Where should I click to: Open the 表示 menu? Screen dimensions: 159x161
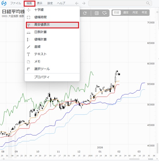pyautogui.click(x=40, y=3)
